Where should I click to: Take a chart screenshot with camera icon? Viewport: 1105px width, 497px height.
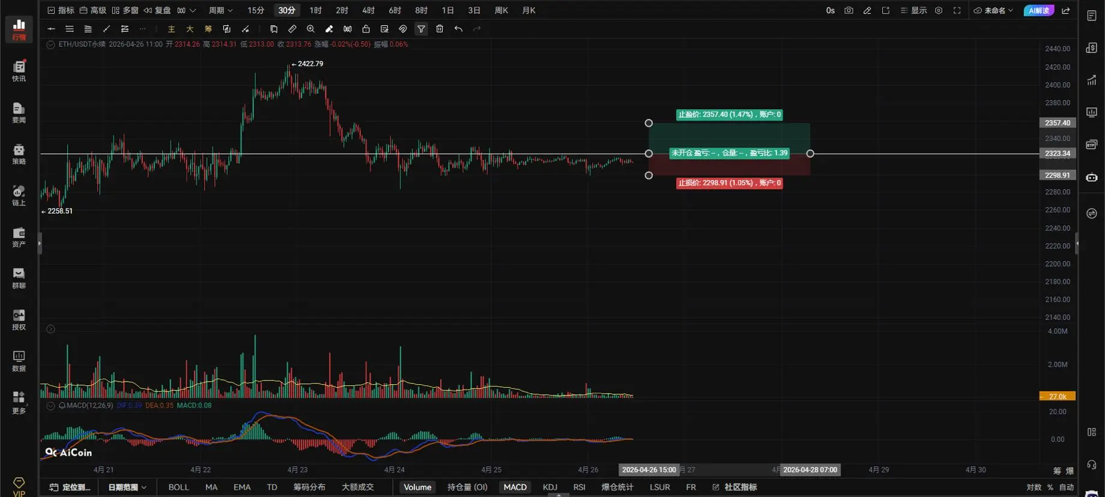[x=849, y=10]
